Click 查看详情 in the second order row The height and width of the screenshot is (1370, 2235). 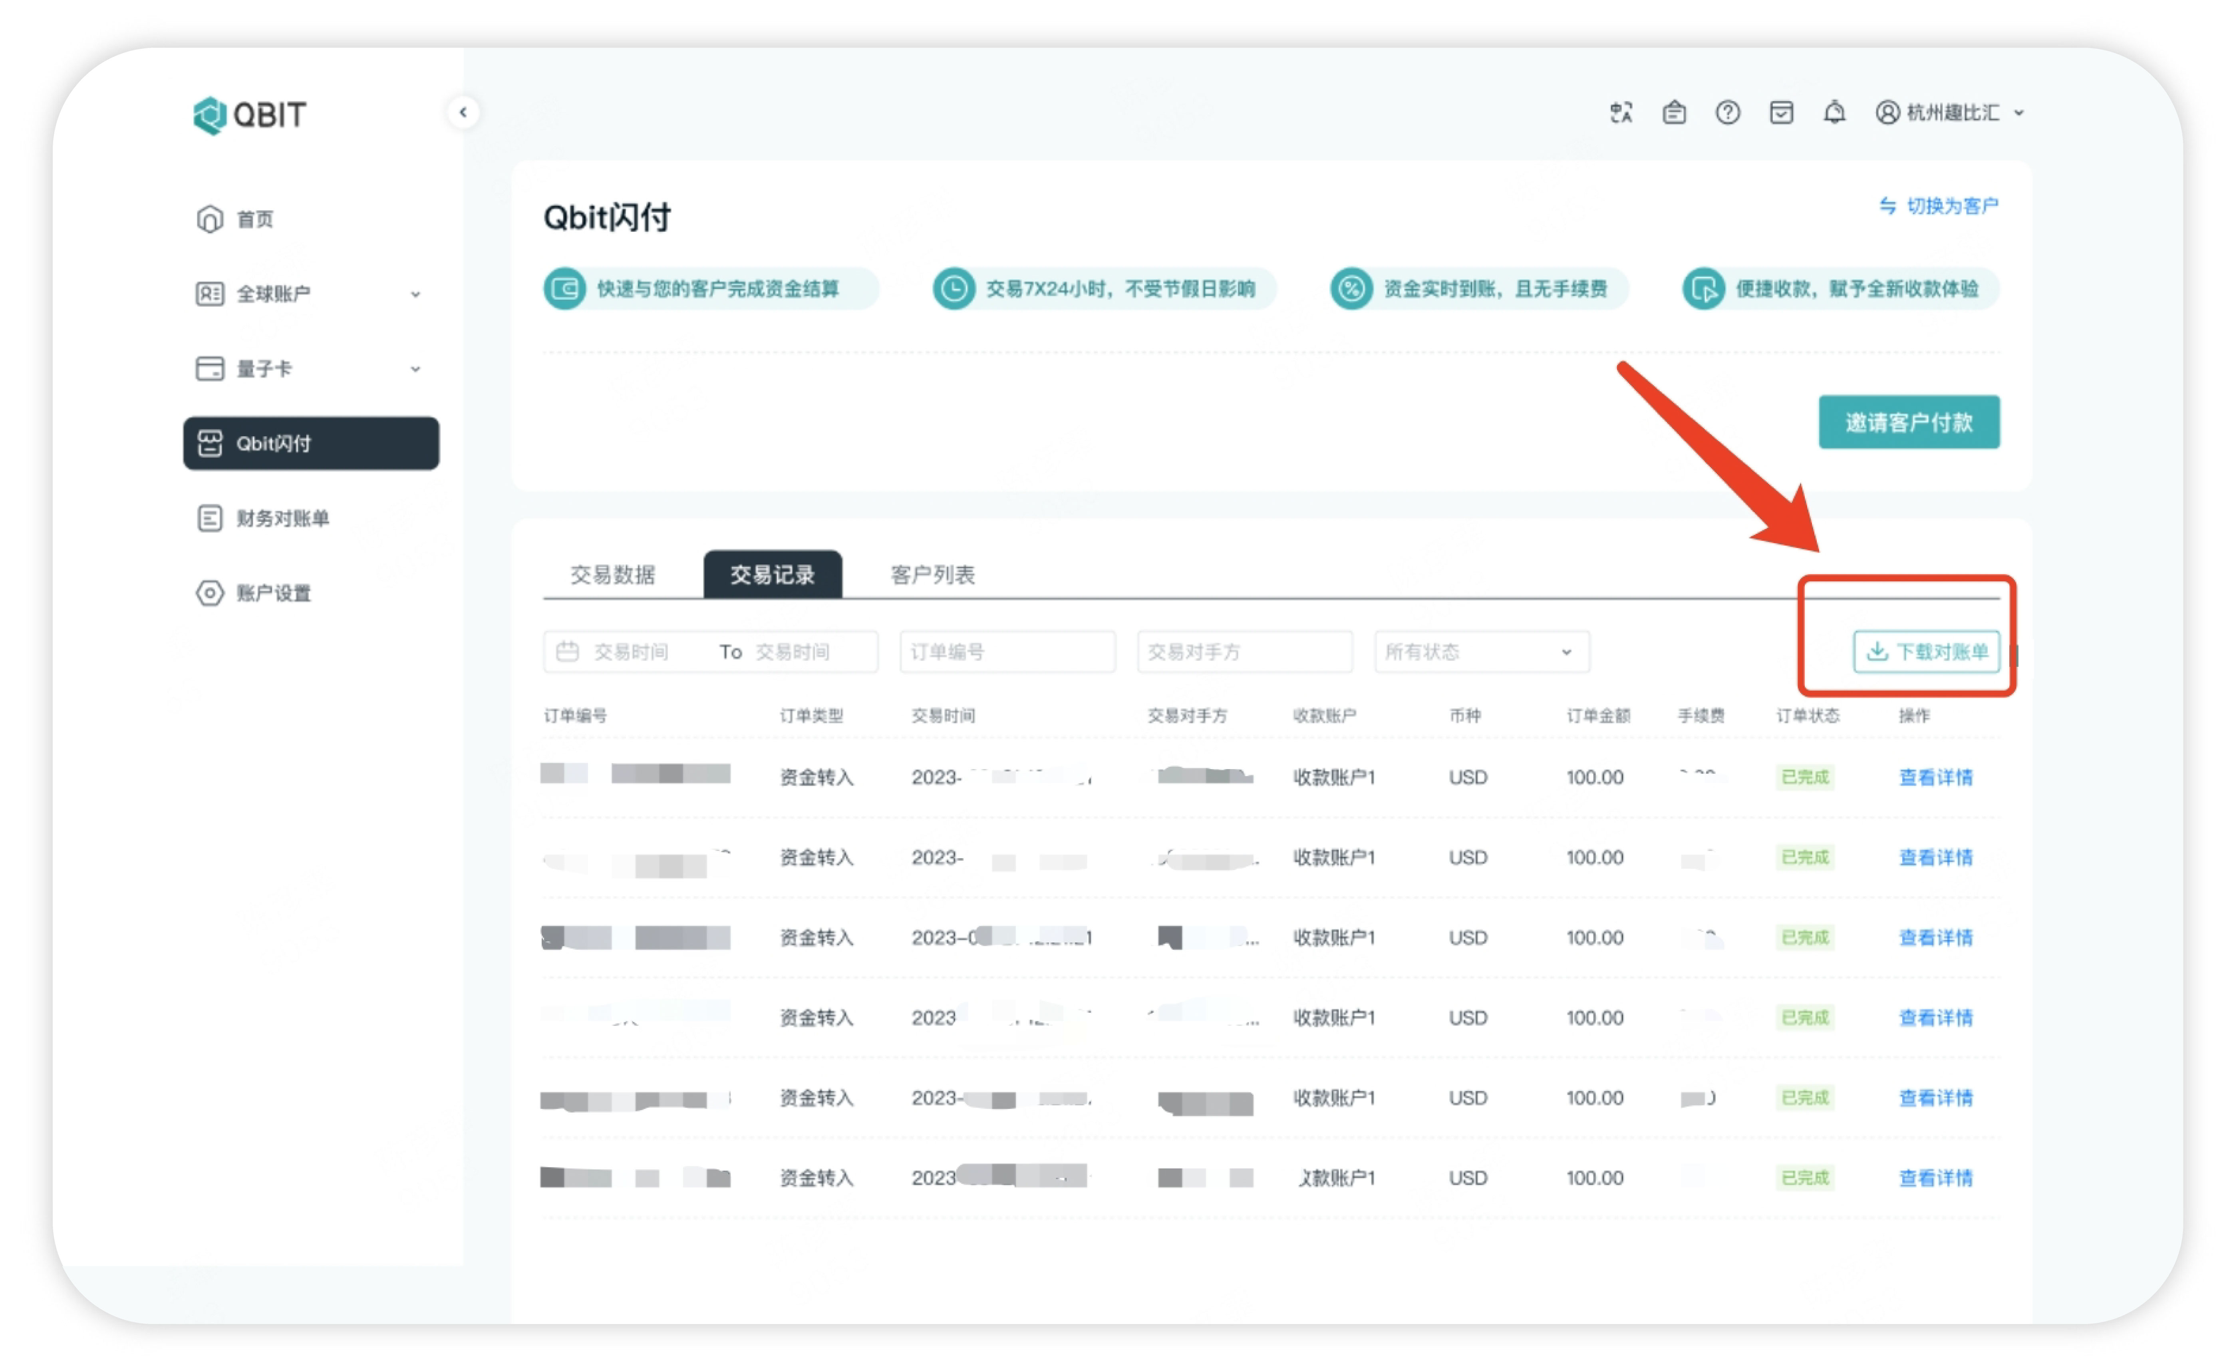pos(1937,858)
